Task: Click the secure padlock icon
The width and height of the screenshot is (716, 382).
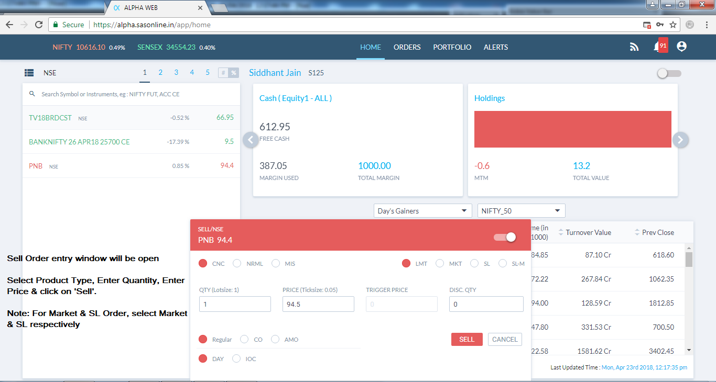Action: [55, 25]
